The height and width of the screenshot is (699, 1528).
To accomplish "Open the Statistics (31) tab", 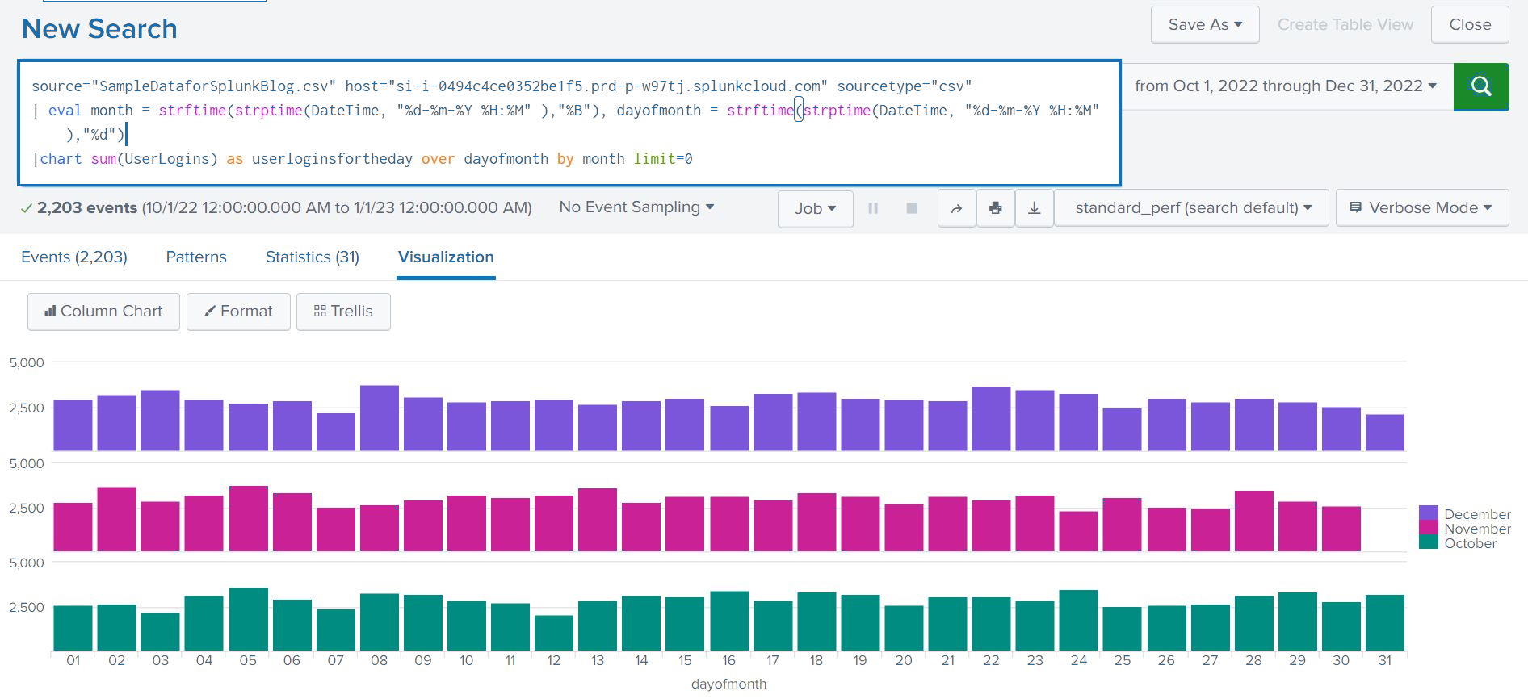I will click(313, 257).
